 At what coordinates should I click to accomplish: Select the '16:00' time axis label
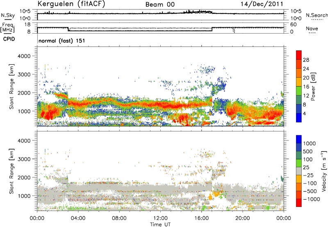pyautogui.click(x=201, y=218)
